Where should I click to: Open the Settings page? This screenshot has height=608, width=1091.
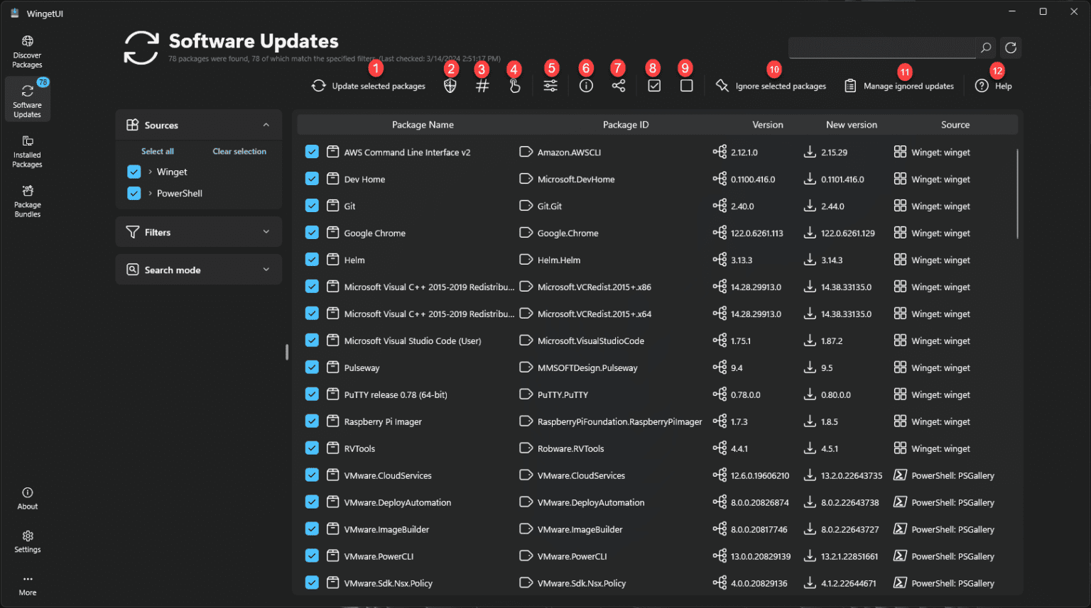pos(27,541)
